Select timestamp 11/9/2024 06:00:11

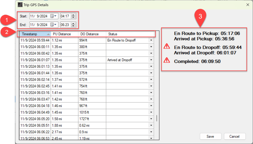tap(35, 47)
